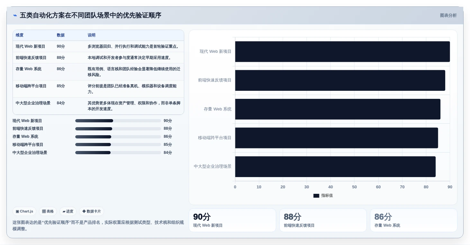
Task: Select the 表格 tag chip
Action: pyautogui.click(x=48, y=212)
